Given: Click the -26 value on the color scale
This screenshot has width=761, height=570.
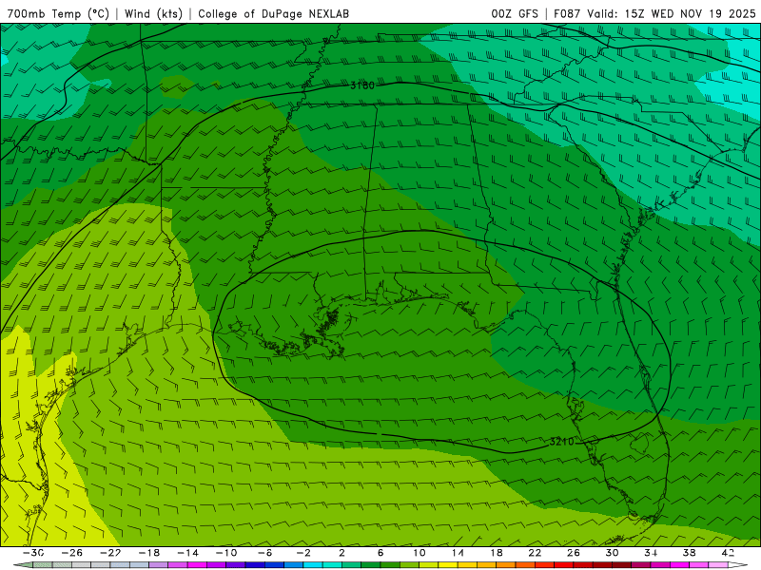Looking at the screenshot, I should click(x=72, y=553).
